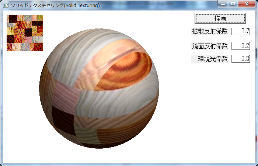This screenshot has height=166, width=258.
Task: Minimize the Solid Texturing window
Action: 223,4
